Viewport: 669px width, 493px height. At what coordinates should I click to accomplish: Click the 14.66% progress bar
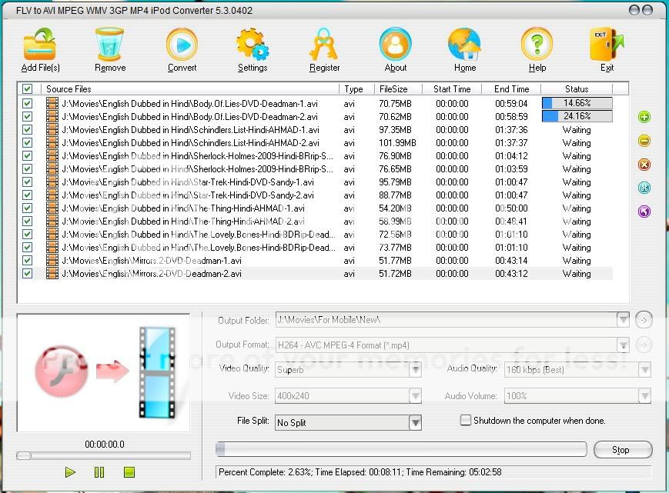(x=577, y=103)
